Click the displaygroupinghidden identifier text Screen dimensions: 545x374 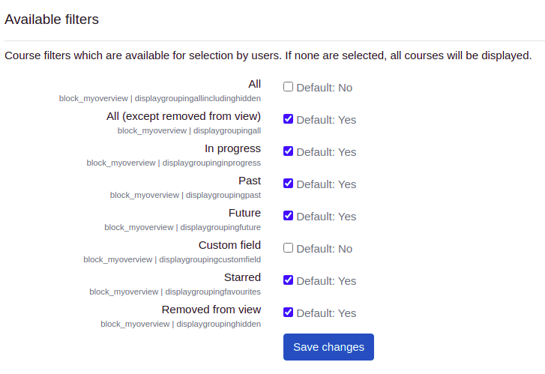pos(219,324)
